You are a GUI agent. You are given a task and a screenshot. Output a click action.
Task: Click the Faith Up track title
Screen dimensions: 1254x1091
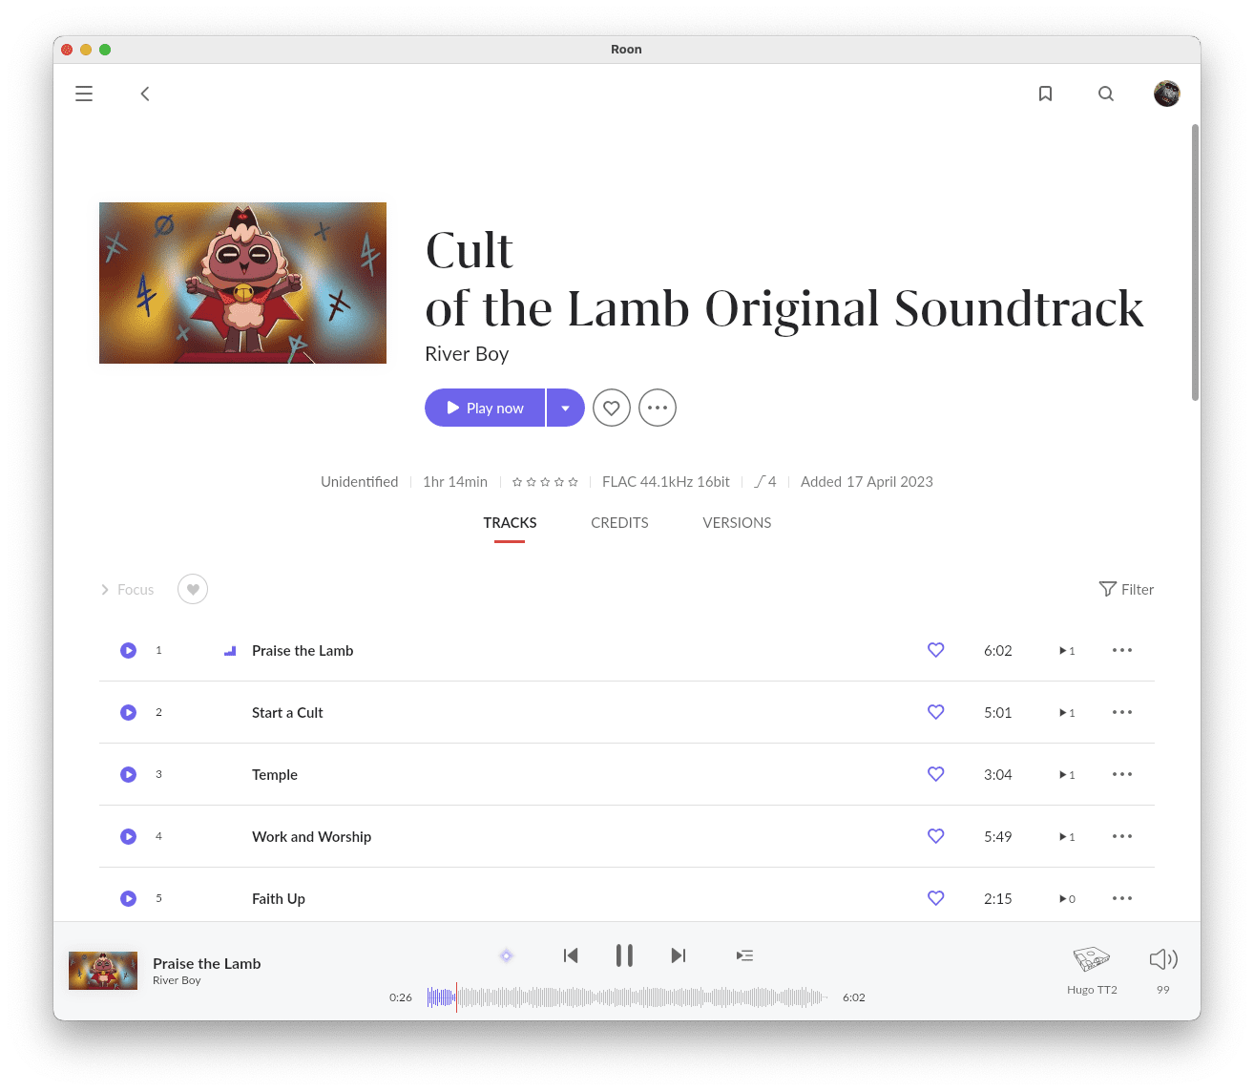[279, 899]
